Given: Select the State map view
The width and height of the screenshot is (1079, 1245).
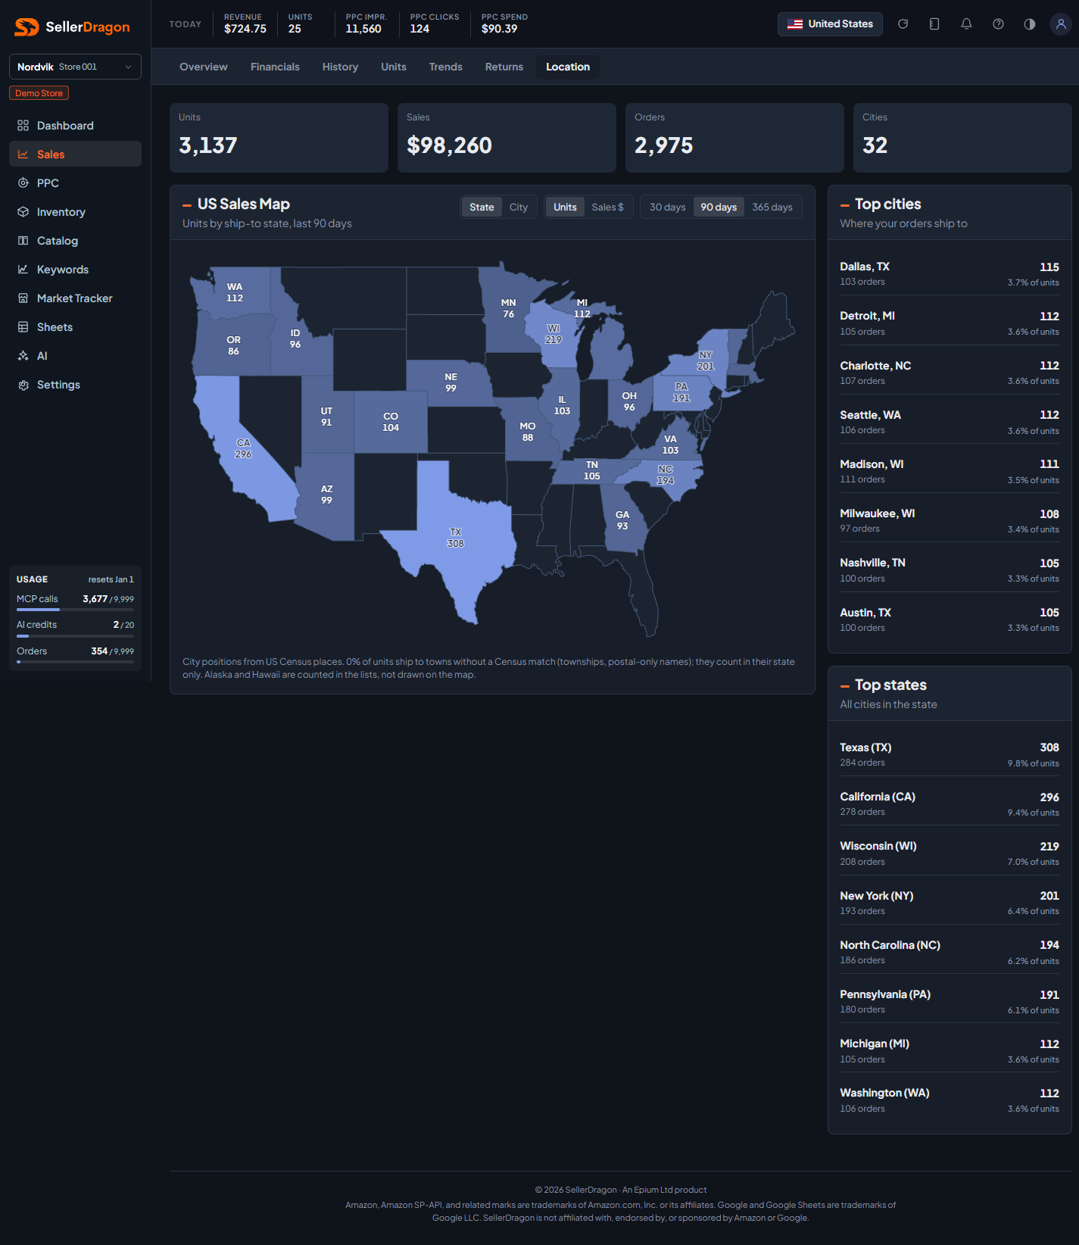Looking at the screenshot, I should point(482,207).
